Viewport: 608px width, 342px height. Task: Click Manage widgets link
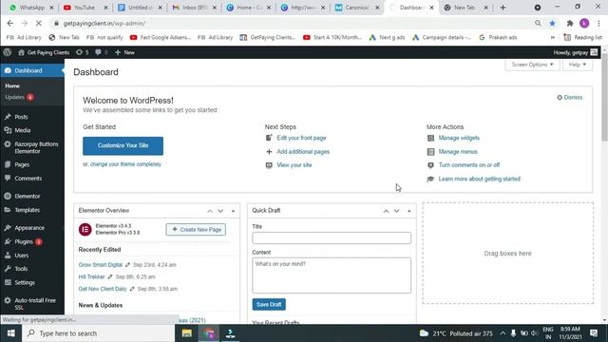(459, 138)
